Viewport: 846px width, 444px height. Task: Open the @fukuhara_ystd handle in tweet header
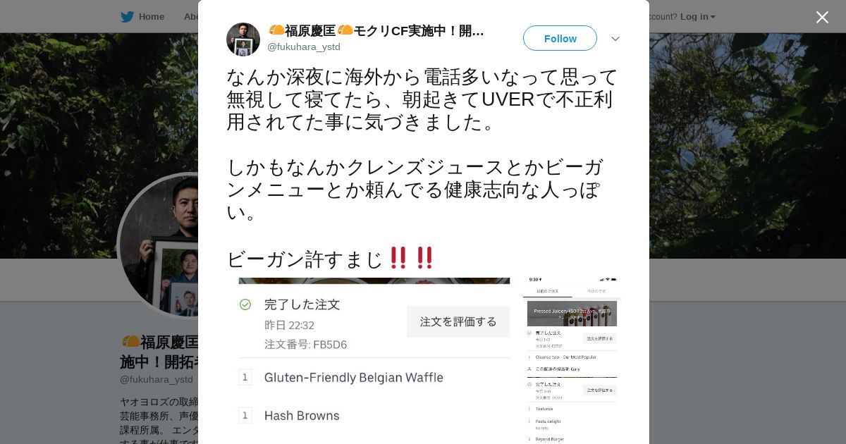point(303,47)
